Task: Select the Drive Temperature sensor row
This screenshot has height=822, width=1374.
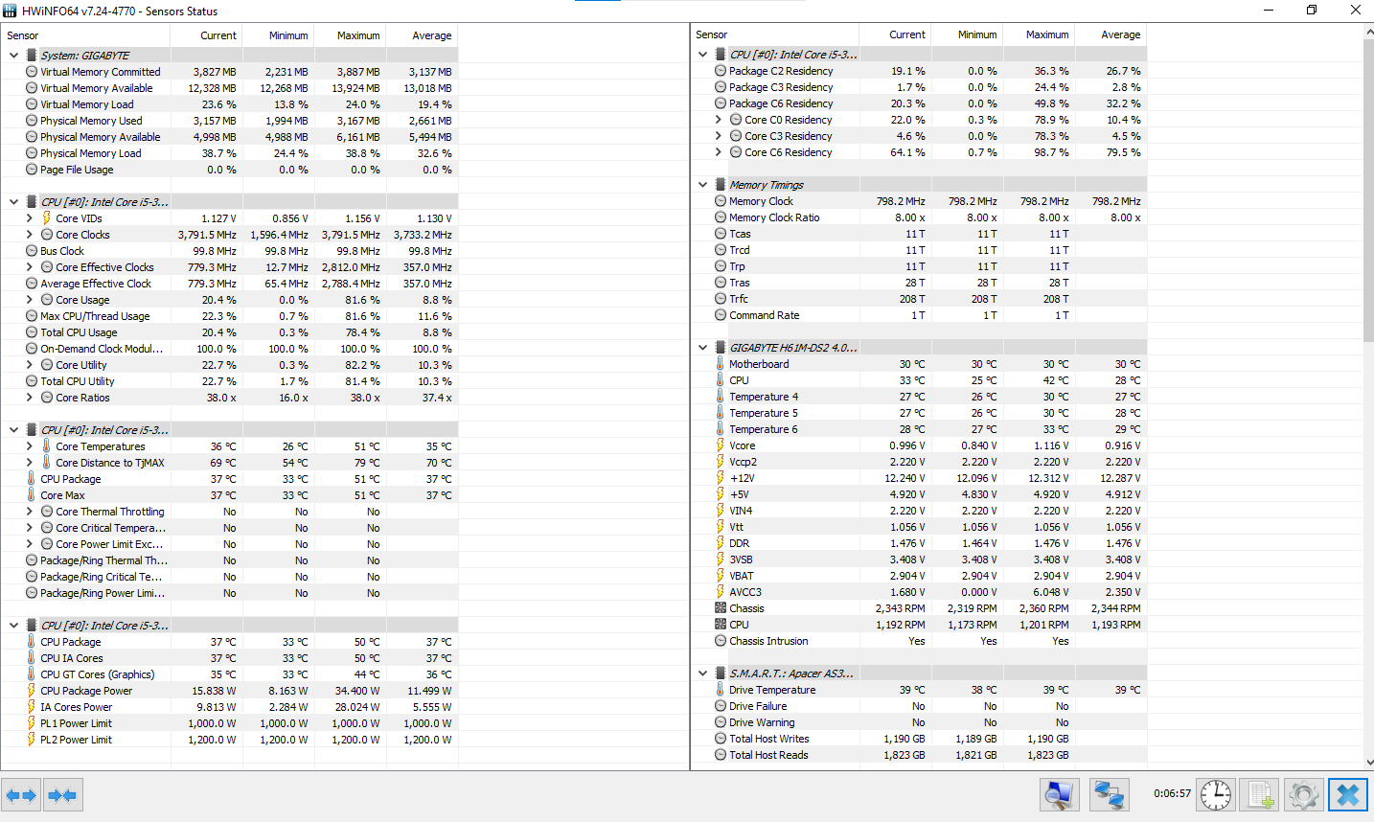Action: (x=772, y=690)
